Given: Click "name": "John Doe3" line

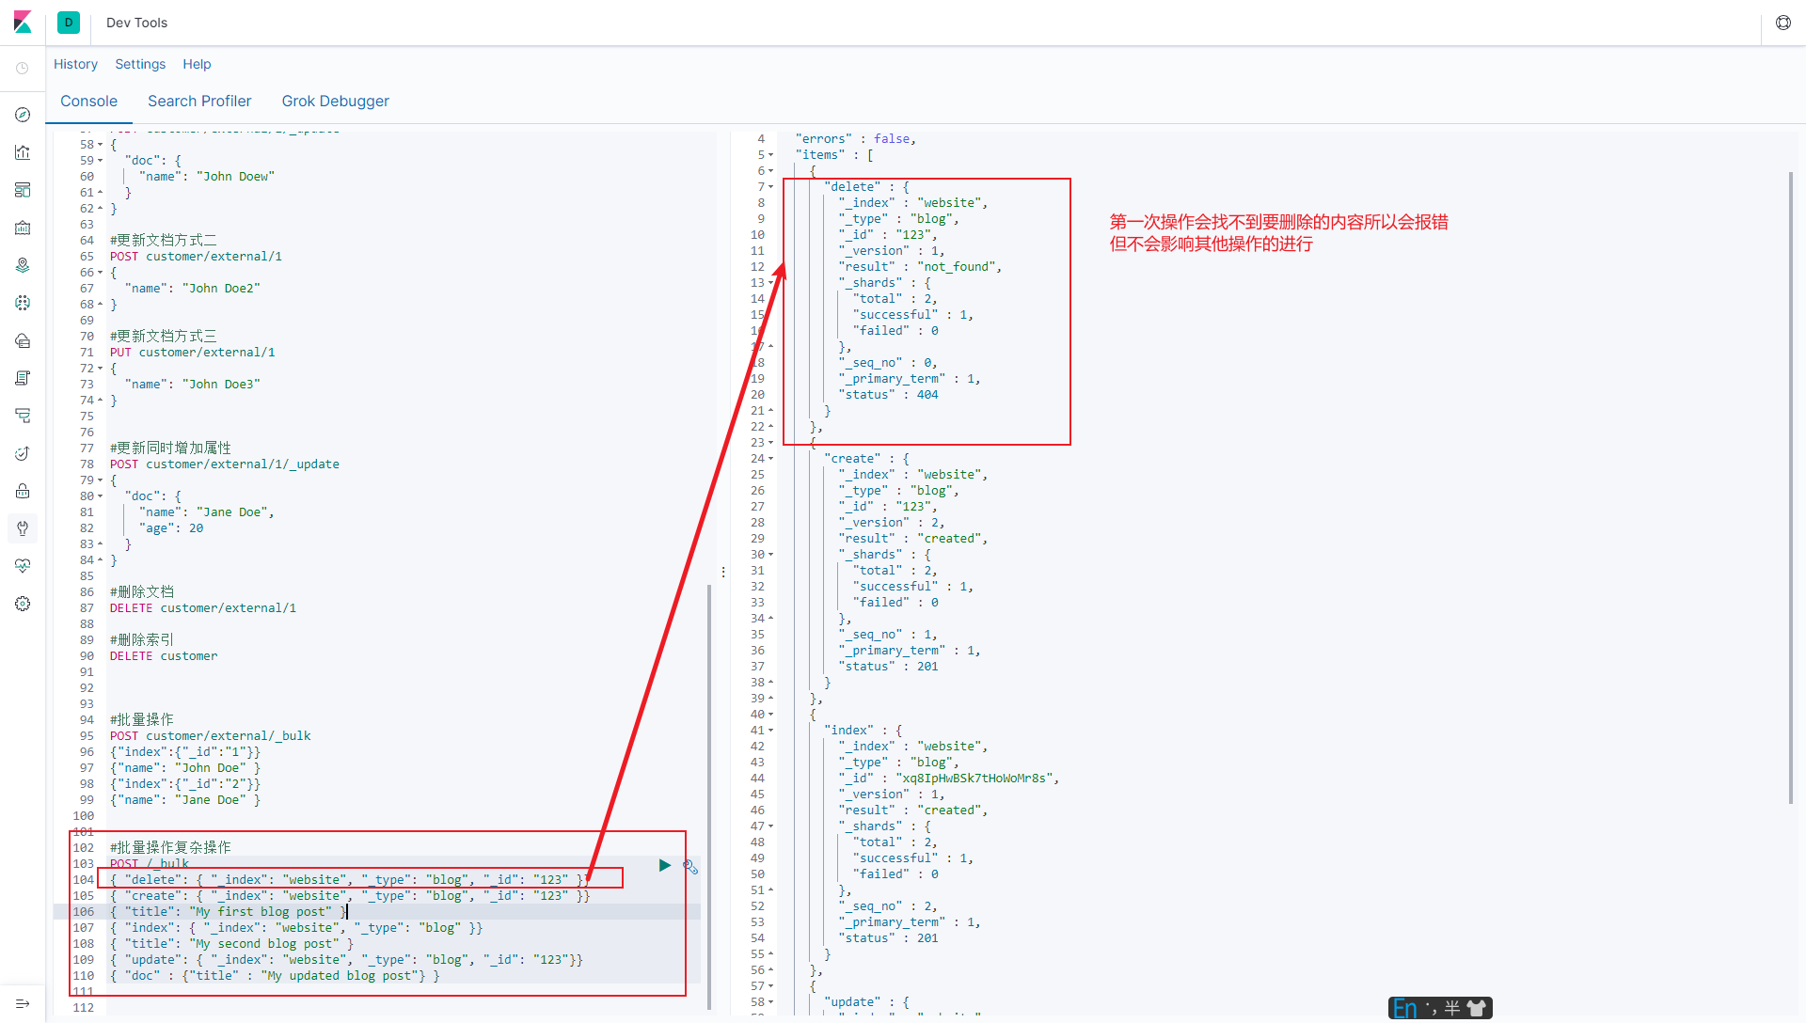Looking at the screenshot, I should (192, 385).
